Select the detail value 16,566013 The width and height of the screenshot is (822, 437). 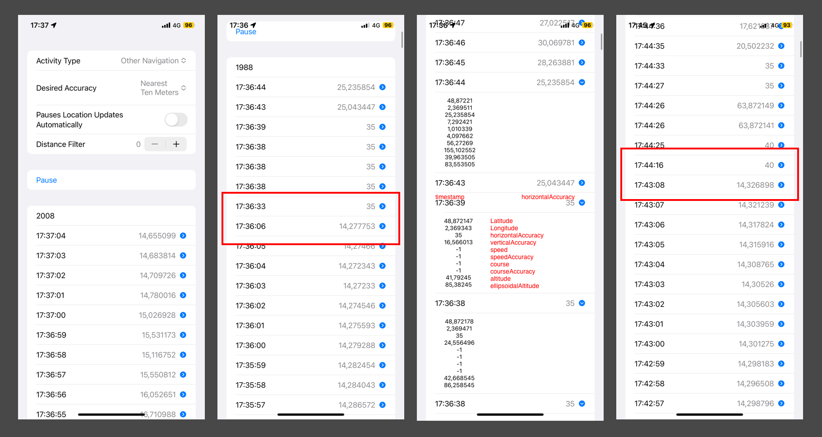pyautogui.click(x=458, y=242)
